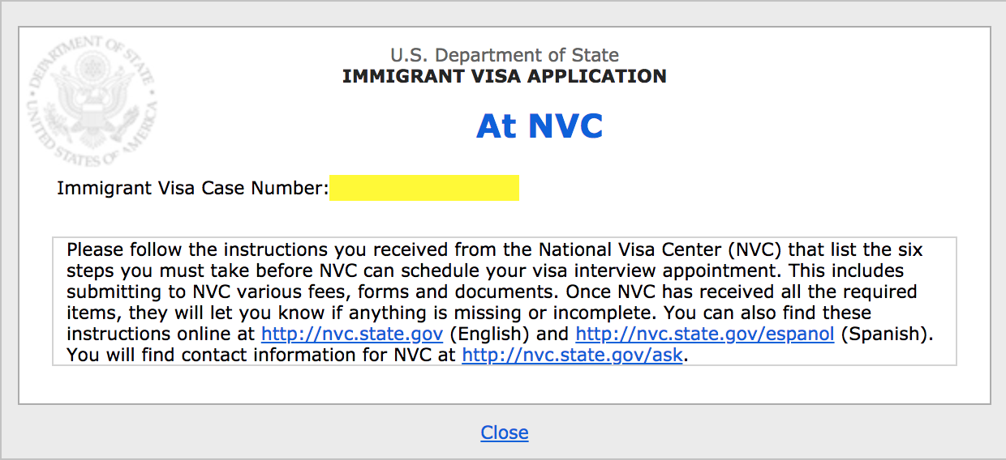1006x460 pixels.
Task: Open the nvc.state.gov/espanol Spanish link
Action: [705, 334]
